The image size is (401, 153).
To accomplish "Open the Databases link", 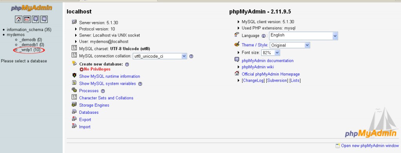I will 89,112.
